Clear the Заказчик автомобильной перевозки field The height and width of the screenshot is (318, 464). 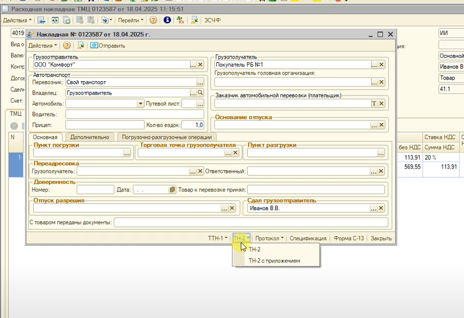click(x=381, y=104)
